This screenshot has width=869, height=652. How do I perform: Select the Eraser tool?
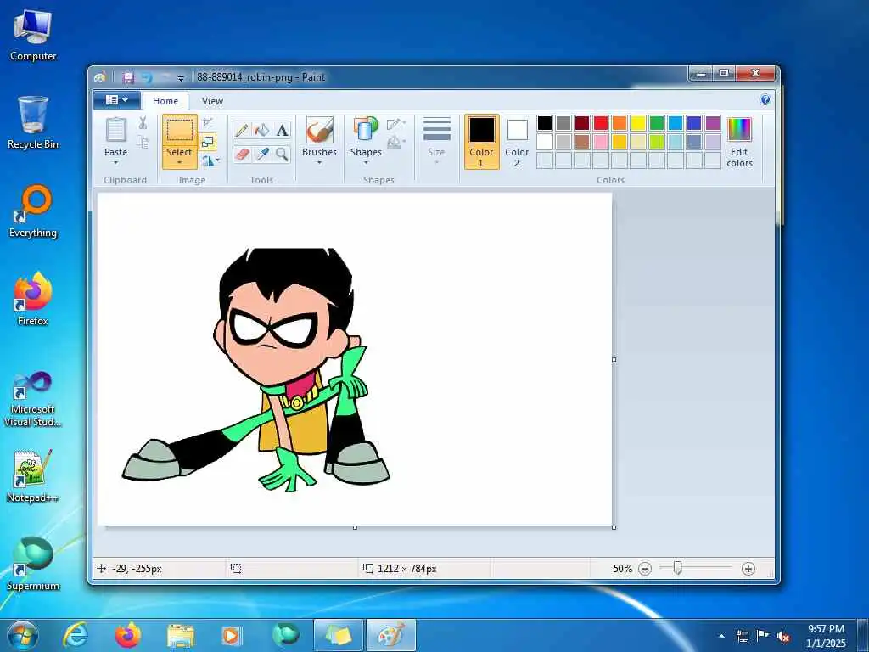point(242,155)
